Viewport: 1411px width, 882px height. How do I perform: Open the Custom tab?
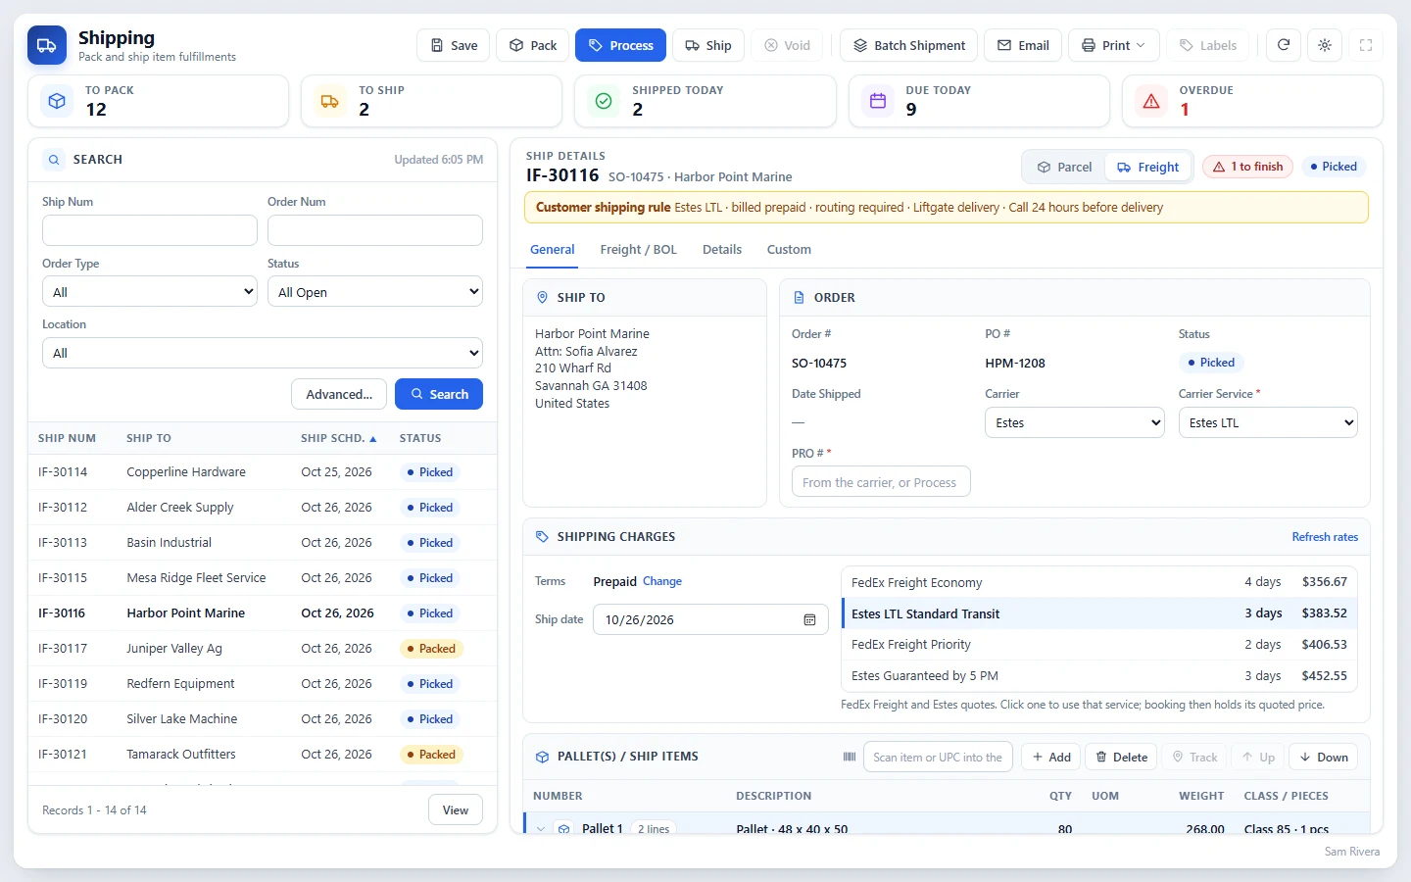click(x=789, y=250)
